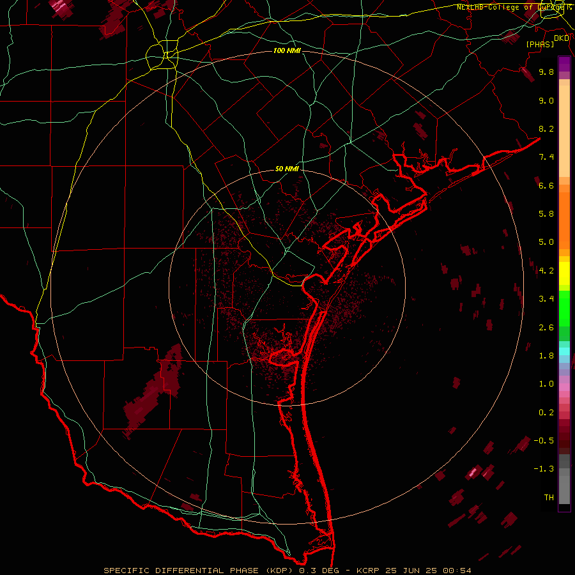Viewport: 575px width, 575px height.
Task: Click the 1.8 value on color scale
Action: [x=546, y=356]
